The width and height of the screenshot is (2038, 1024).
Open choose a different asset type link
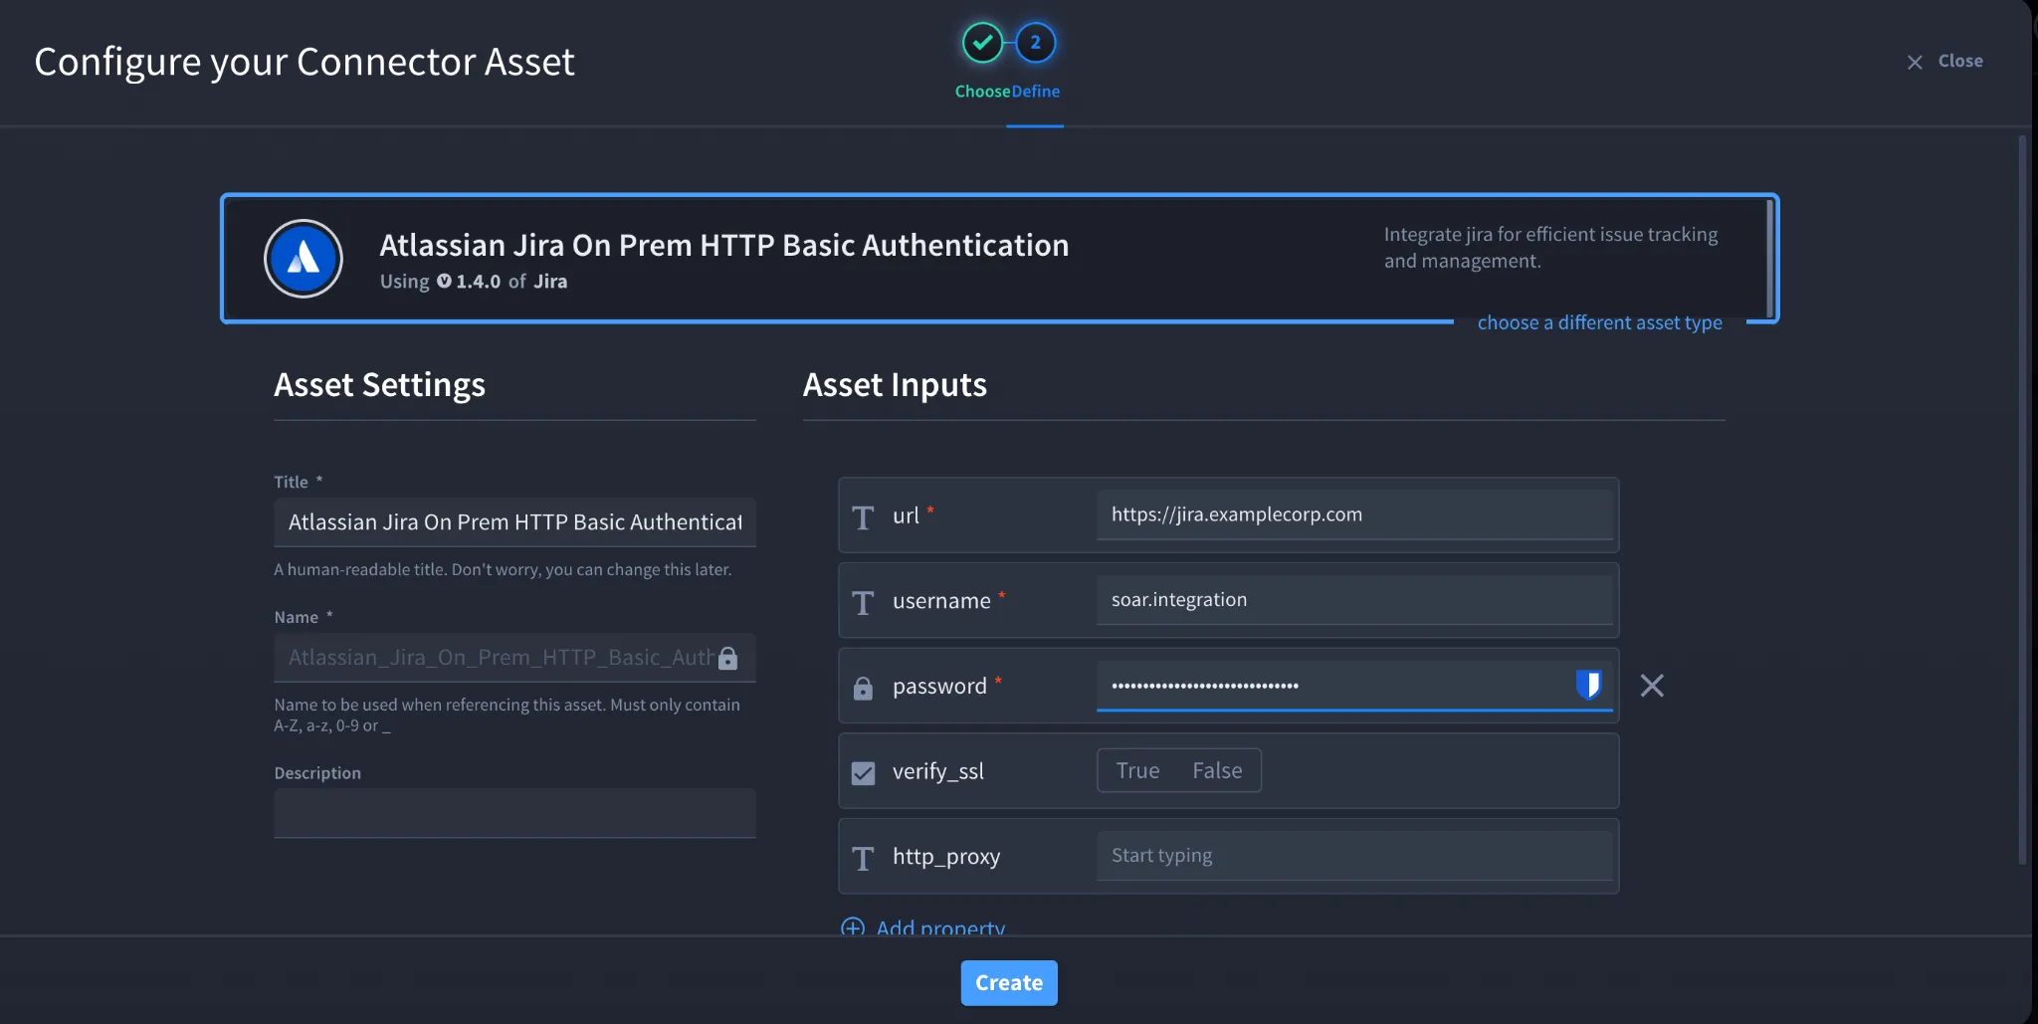click(1599, 322)
